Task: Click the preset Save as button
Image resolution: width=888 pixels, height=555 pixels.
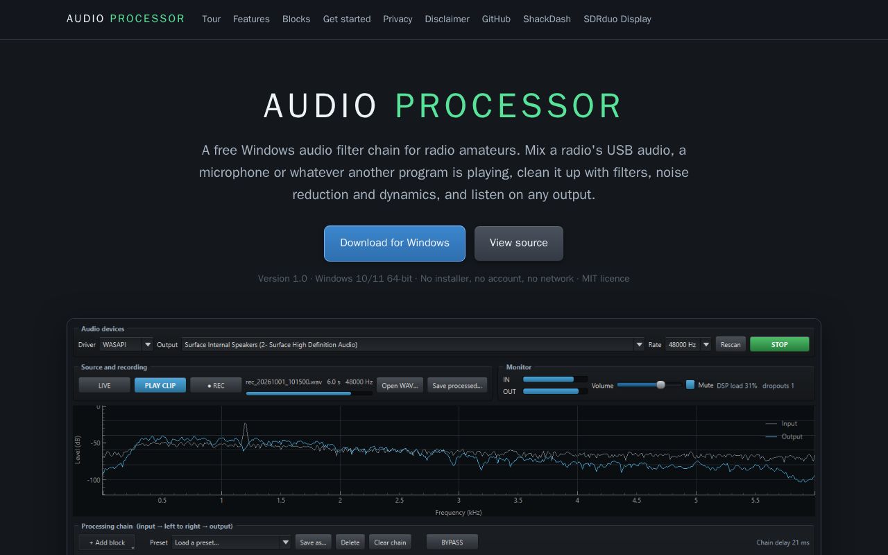Action: tap(314, 543)
